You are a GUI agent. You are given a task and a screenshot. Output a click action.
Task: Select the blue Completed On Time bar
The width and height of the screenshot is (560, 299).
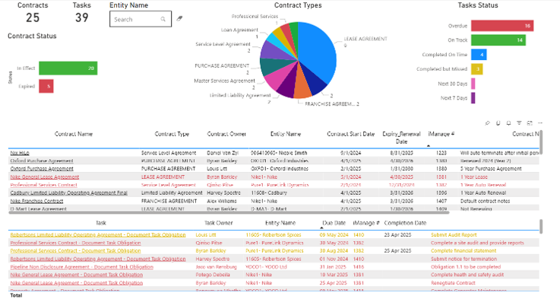(479, 54)
